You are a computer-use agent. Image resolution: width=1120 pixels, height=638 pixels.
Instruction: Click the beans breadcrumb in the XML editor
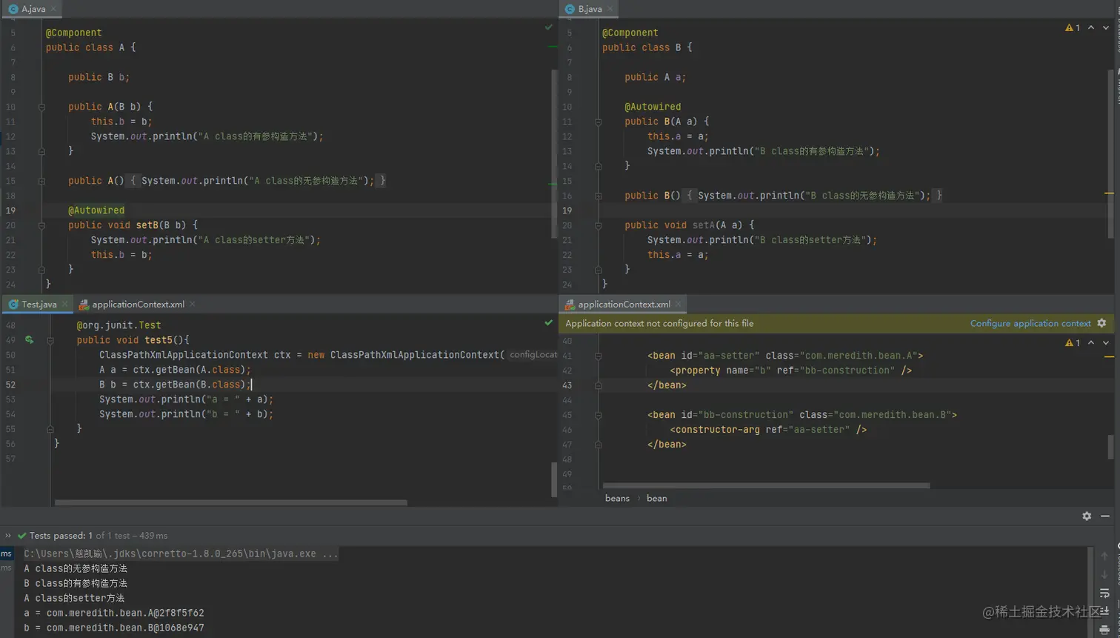(617, 499)
